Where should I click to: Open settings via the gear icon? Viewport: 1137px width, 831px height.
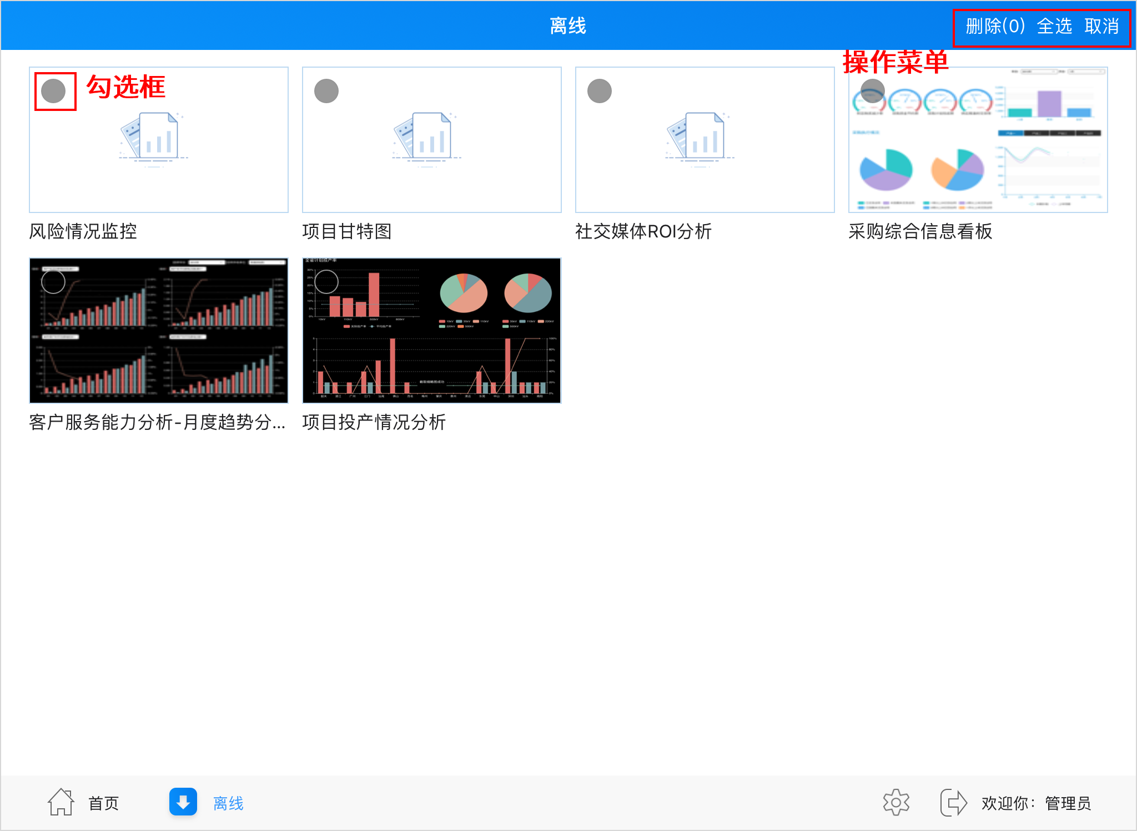click(896, 802)
